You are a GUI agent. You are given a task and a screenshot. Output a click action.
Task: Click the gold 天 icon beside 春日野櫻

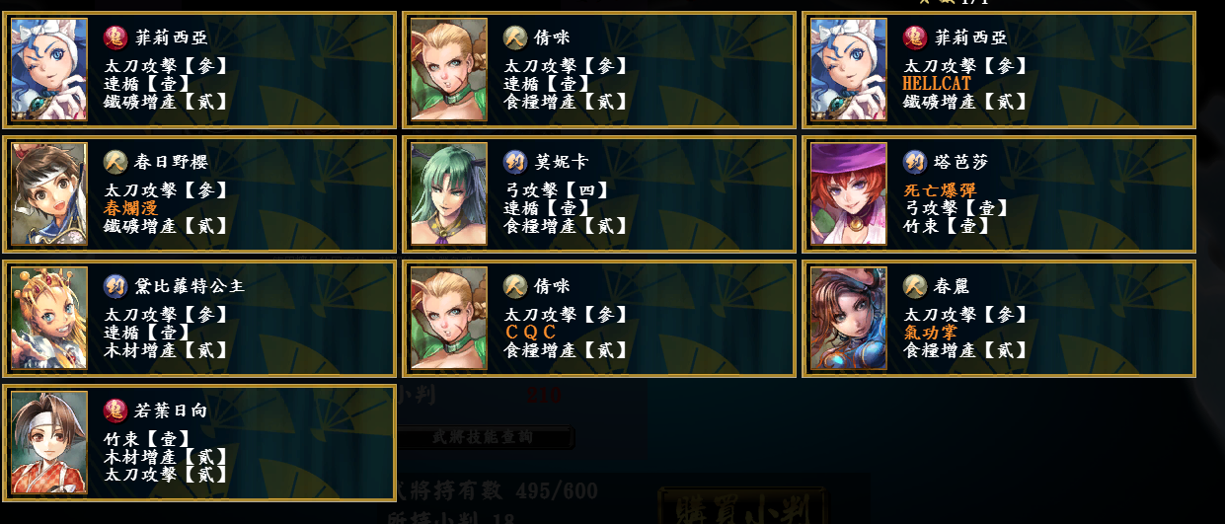coord(116,162)
